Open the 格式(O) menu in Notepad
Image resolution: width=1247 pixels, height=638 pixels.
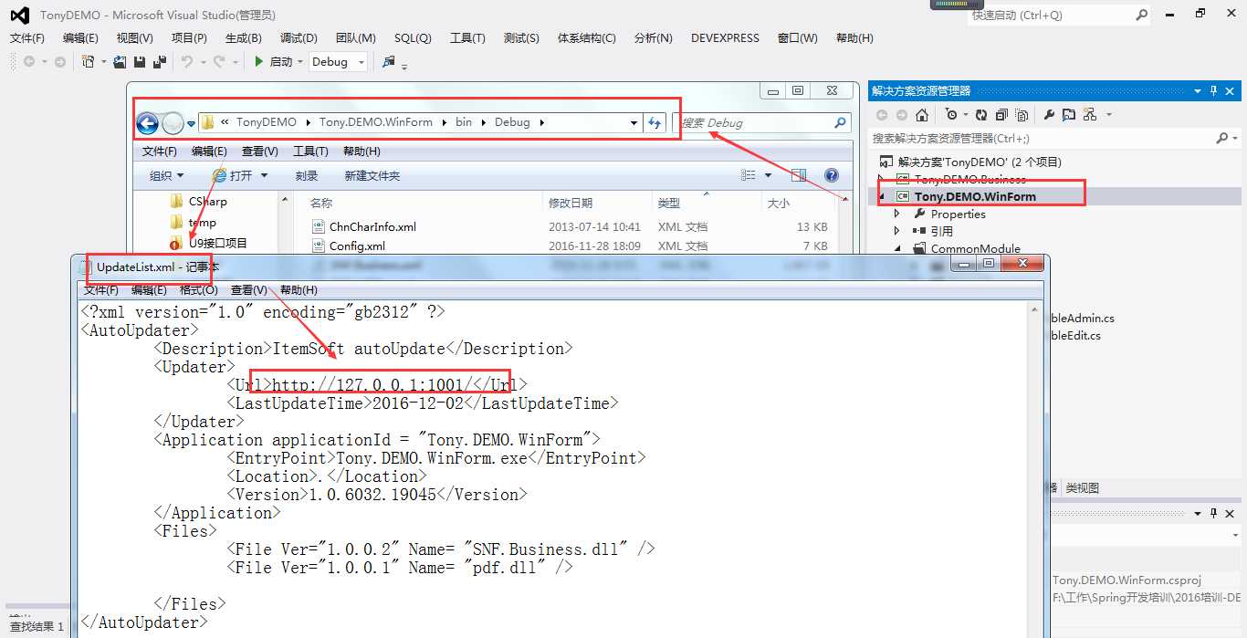point(198,289)
